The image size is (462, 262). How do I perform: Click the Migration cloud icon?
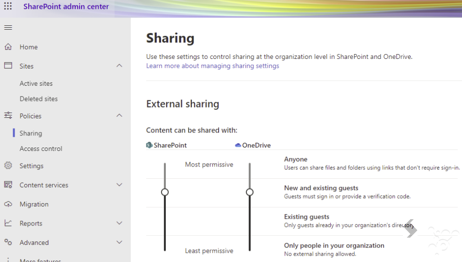pyautogui.click(x=8, y=204)
